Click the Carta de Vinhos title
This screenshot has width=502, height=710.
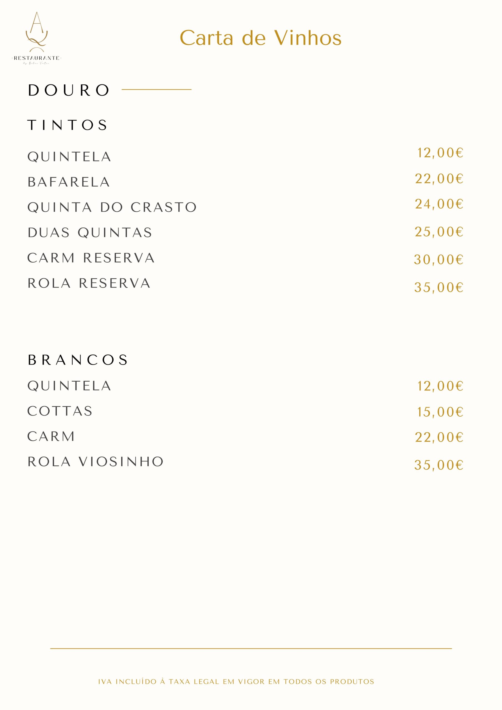pyautogui.click(x=260, y=38)
